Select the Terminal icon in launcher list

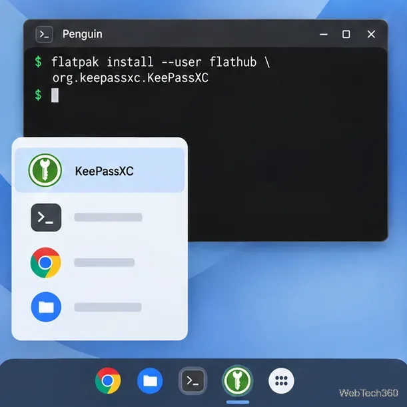(x=46, y=218)
